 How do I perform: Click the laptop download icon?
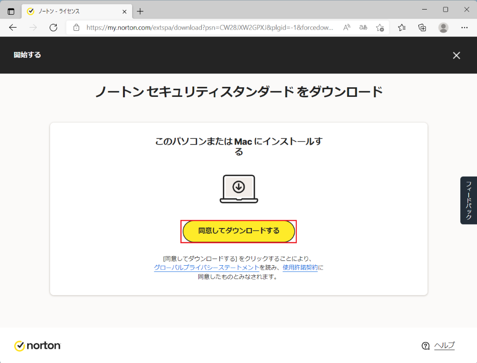pos(239,188)
